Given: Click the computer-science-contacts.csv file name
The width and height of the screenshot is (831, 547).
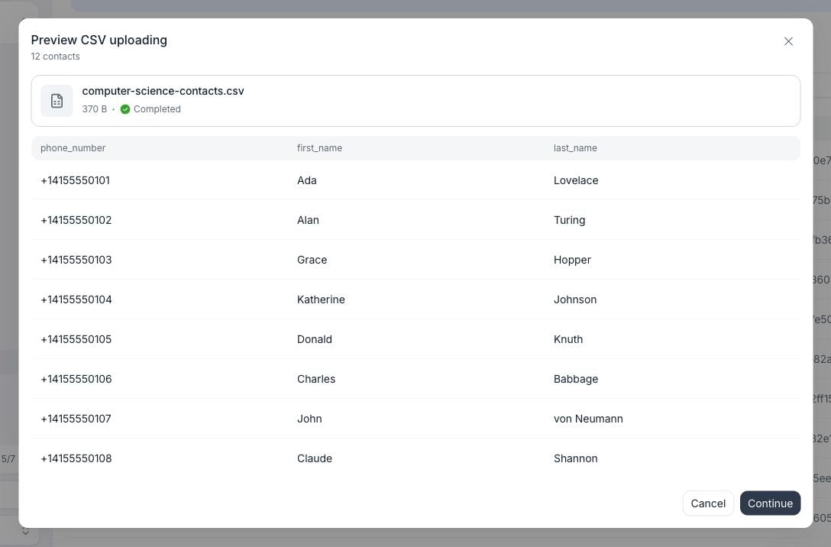Looking at the screenshot, I should tap(163, 91).
